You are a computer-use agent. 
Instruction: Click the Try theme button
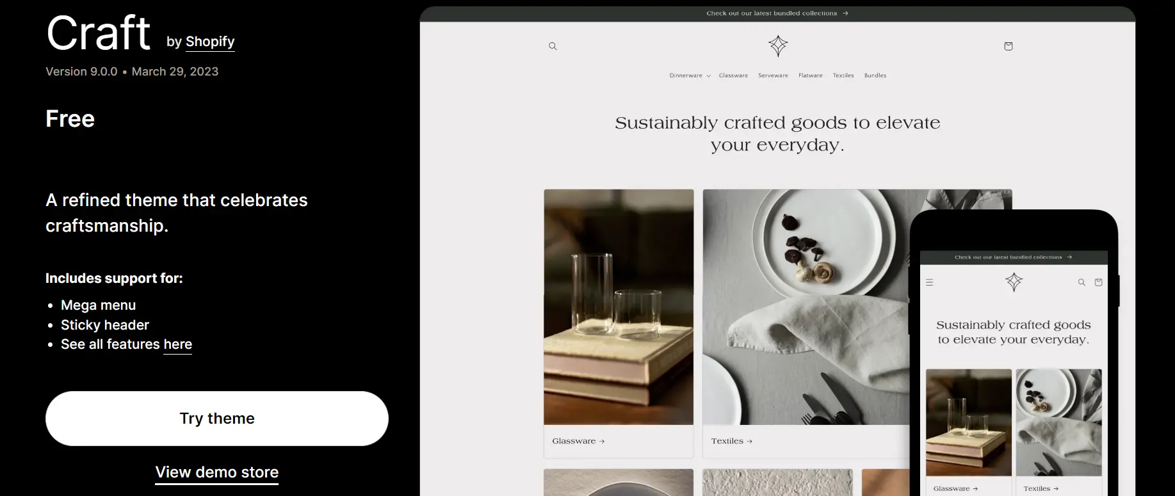[x=217, y=419]
